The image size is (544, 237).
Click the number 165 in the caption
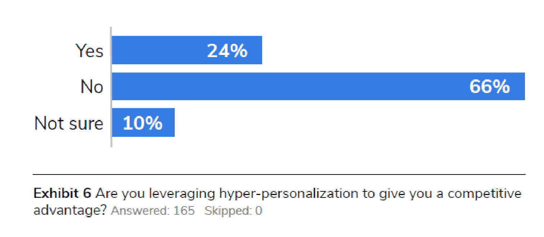point(184,211)
